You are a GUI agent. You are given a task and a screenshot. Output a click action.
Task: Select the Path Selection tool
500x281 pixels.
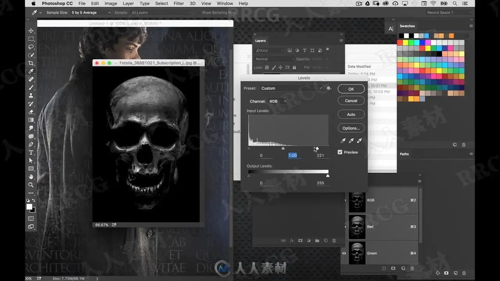(31, 160)
